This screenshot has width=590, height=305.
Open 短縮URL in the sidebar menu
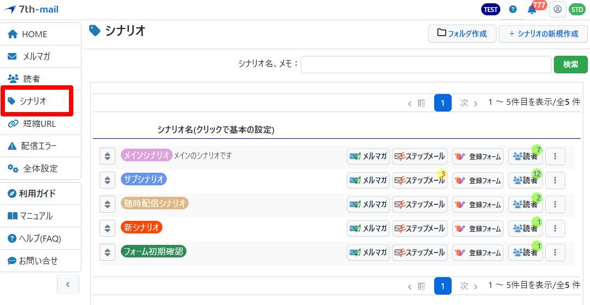[39, 124]
